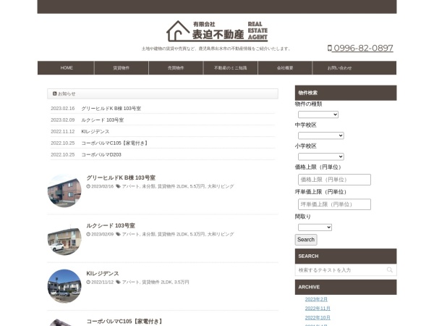Viewport: 434px width, 326px height.
Task: Open news item コーポパルマD203
Action: click(101, 155)
